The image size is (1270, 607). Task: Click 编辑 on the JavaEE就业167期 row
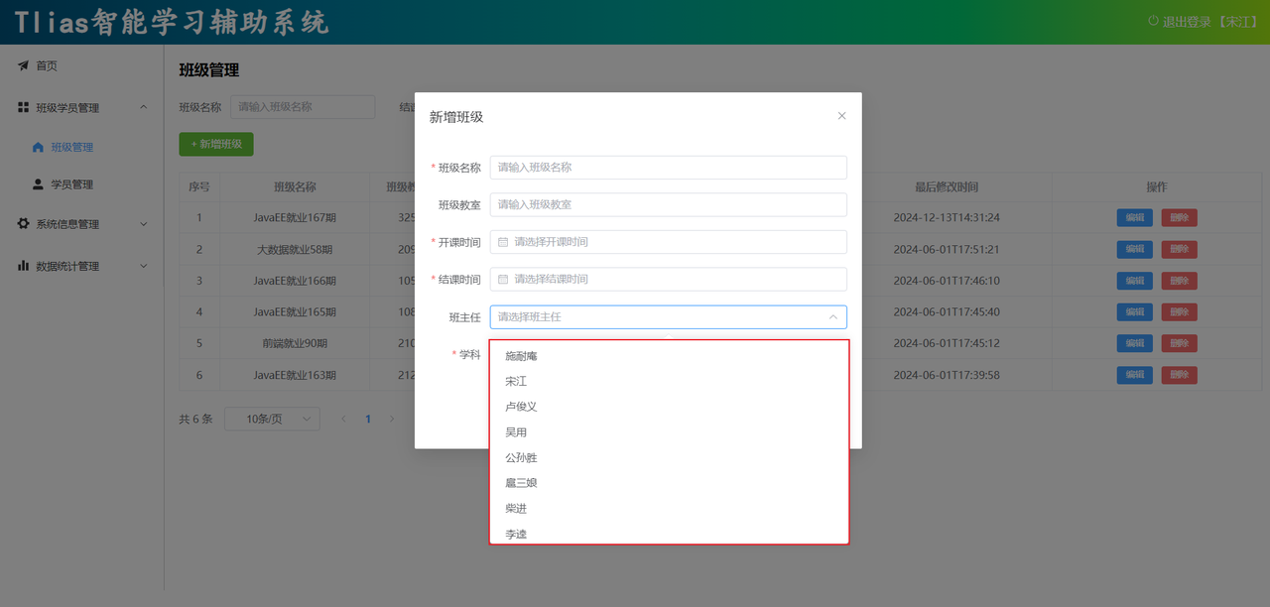click(1134, 217)
